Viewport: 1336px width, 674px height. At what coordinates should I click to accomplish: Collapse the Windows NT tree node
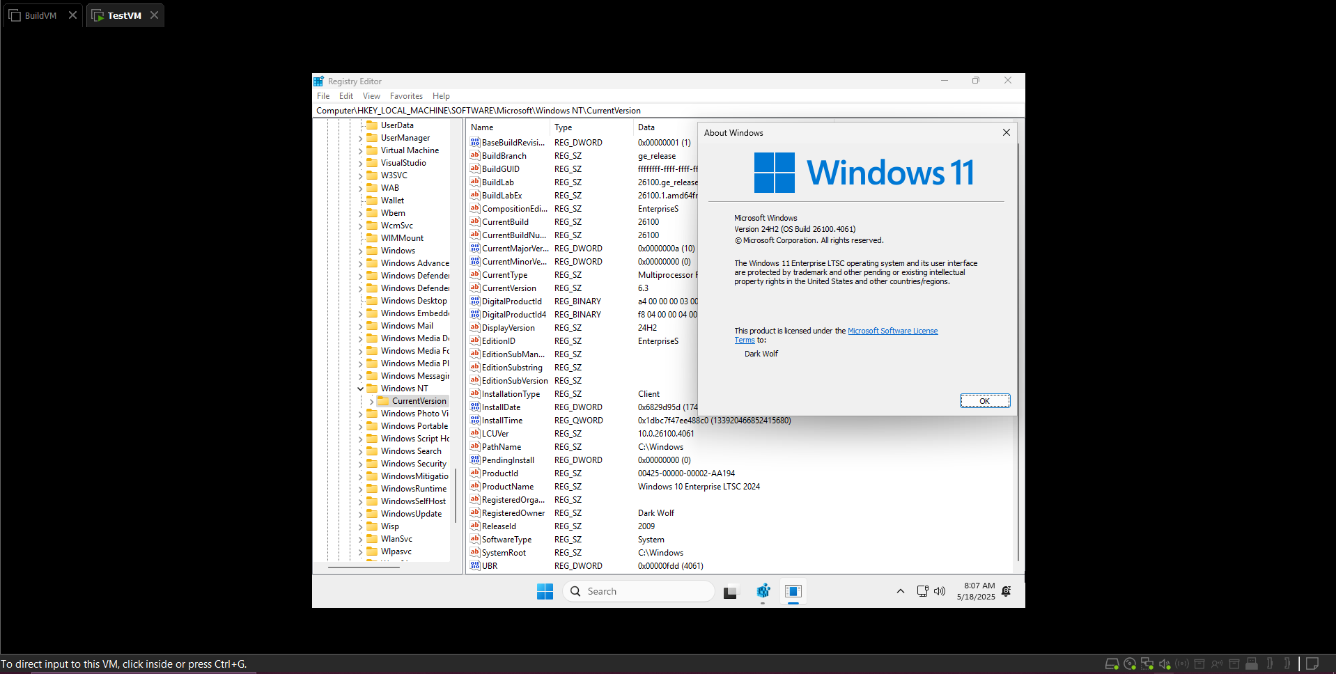click(x=360, y=389)
